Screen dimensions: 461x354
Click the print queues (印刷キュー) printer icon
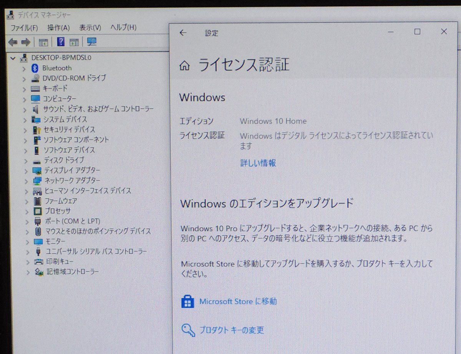tap(38, 262)
